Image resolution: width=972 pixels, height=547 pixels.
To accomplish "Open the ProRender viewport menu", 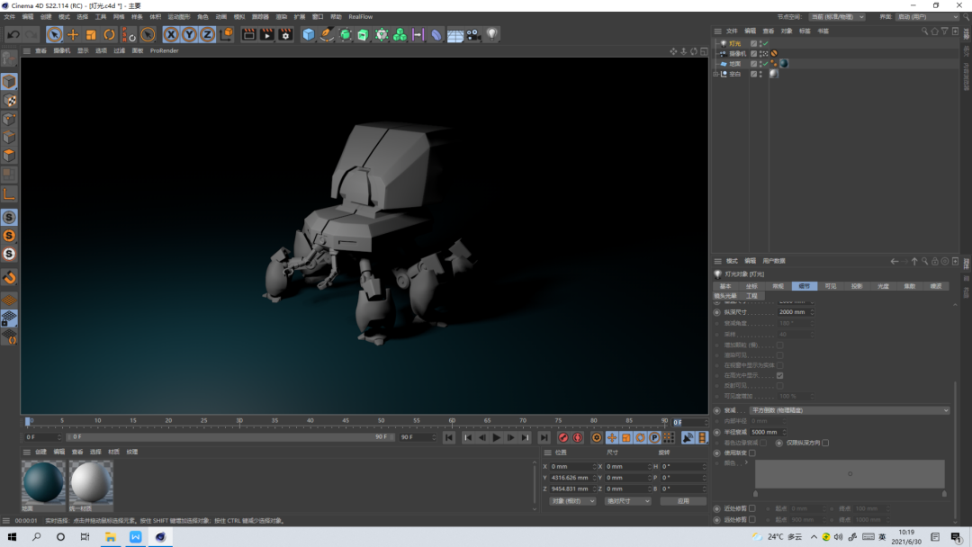I will [x=165, y=50].
